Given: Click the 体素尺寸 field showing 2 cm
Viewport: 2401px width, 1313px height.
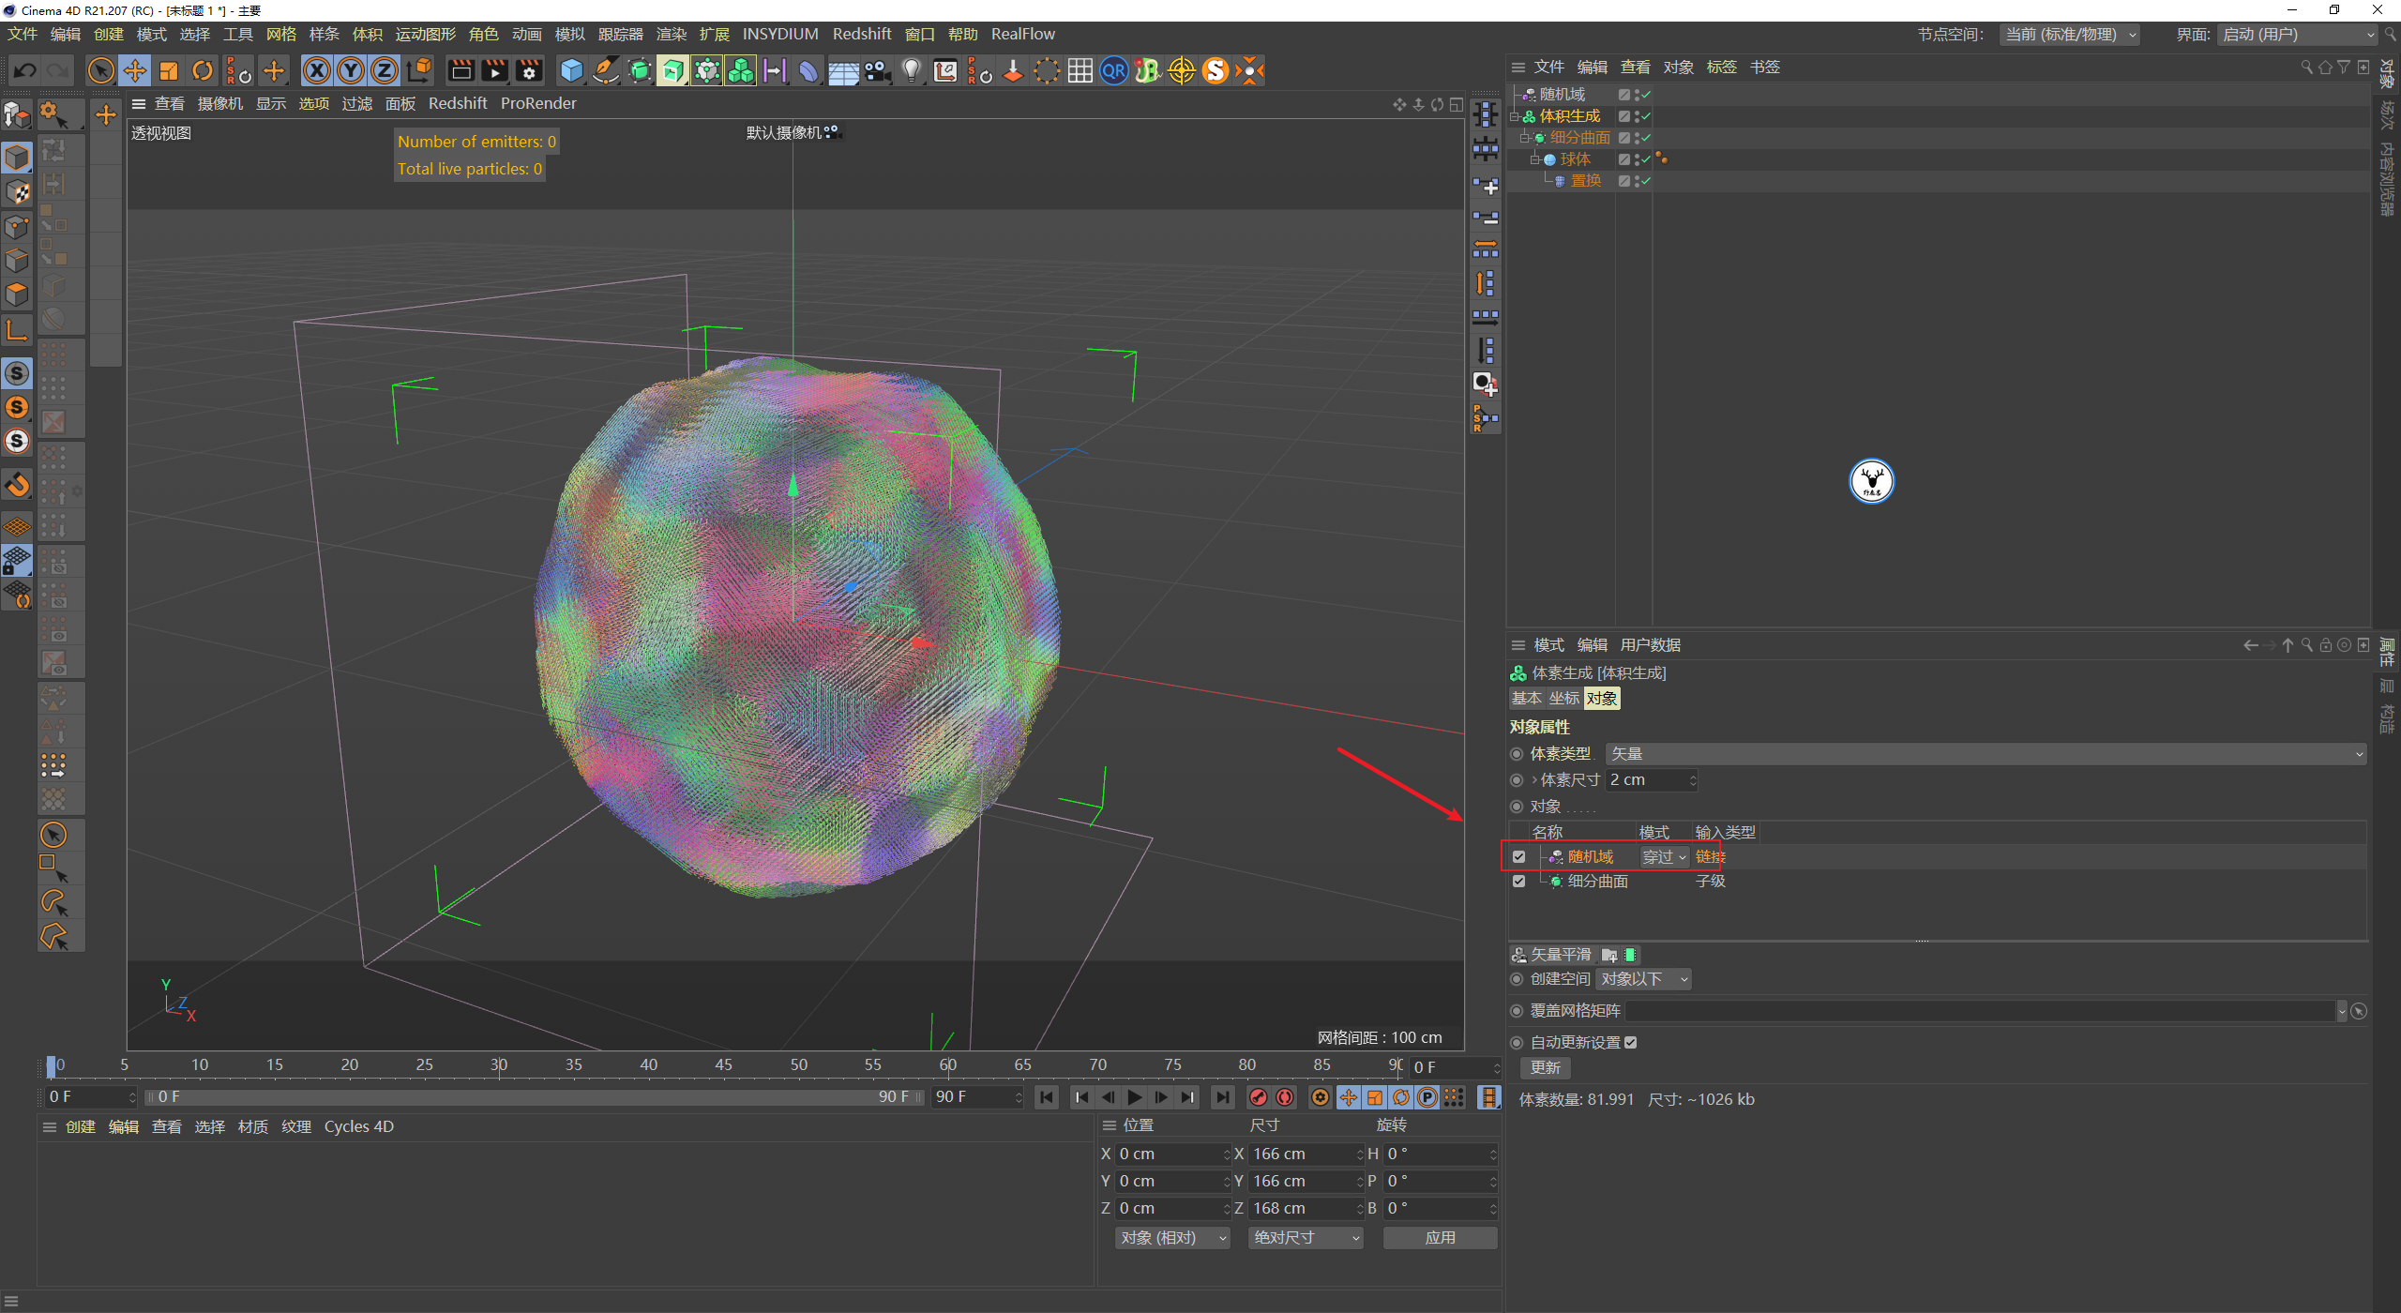Looking at the screenshot, I should [x=1652, y=780].
